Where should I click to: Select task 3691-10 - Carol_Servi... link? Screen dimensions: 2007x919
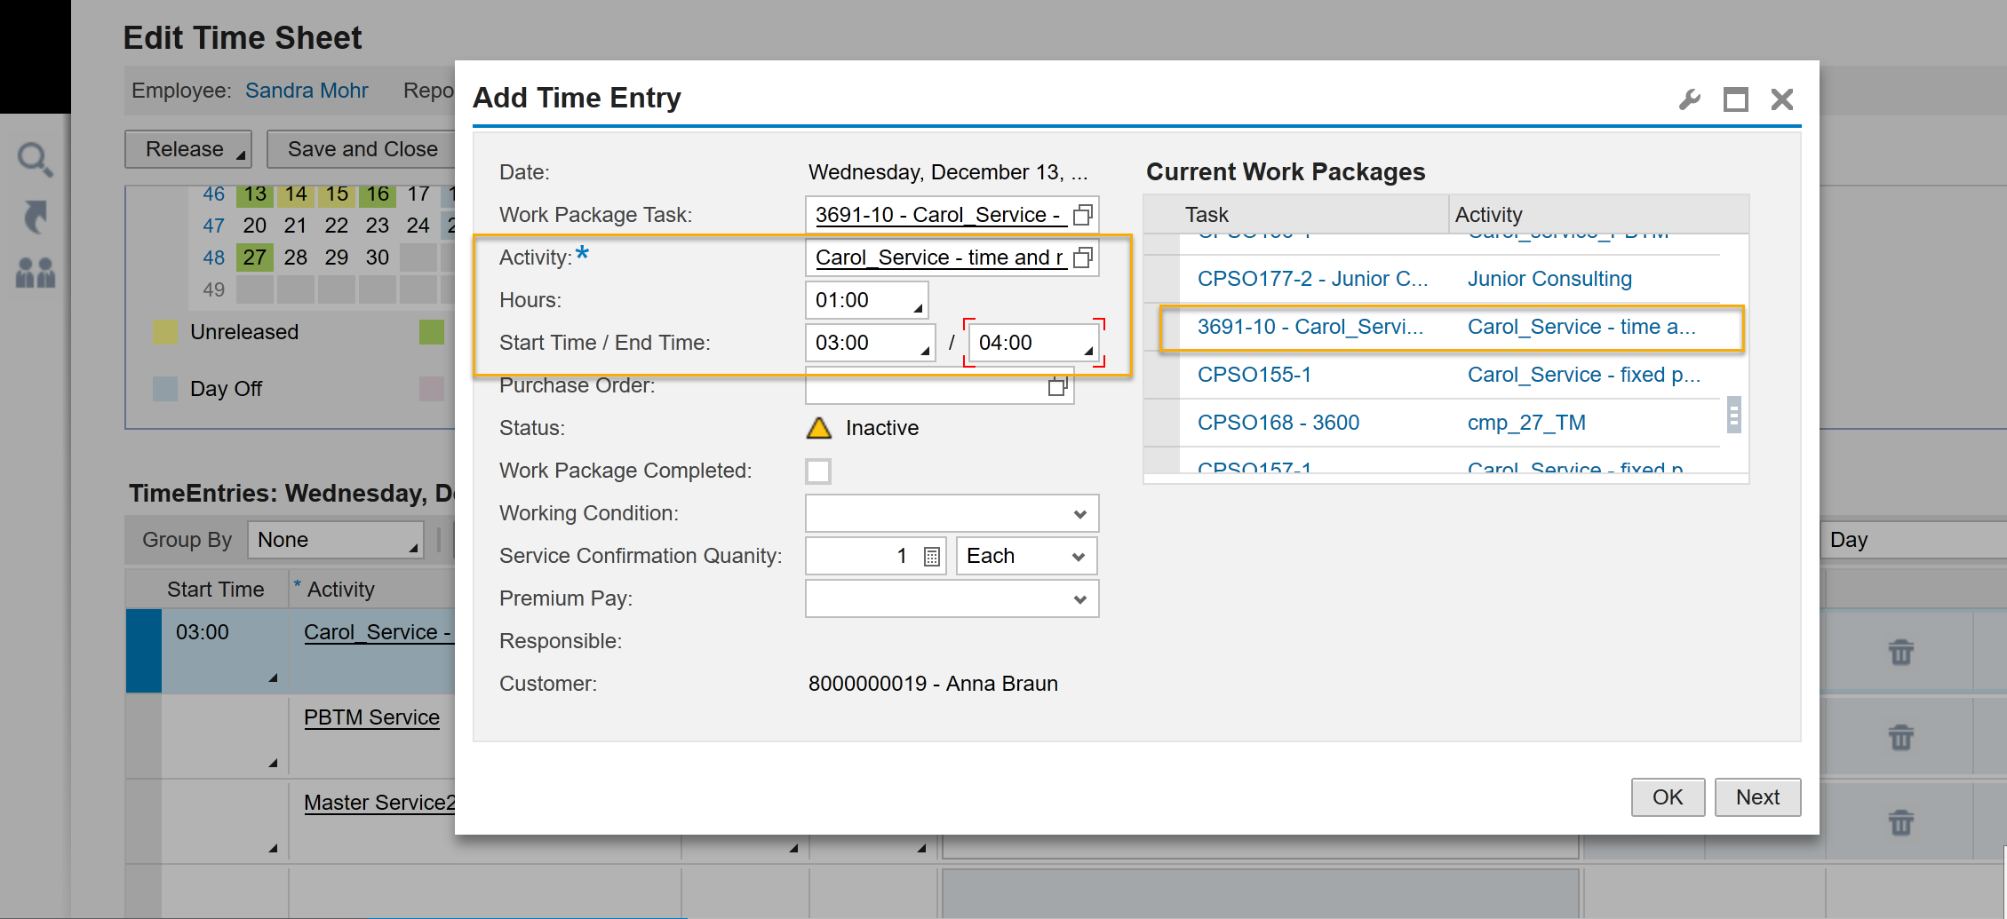(1310, 327)
